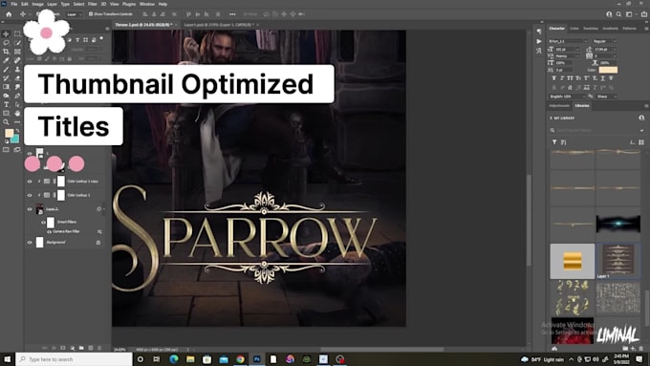Open File Explorer from the taskbar
The height and width of the screenshot is (366, 650).
(190, 359)
